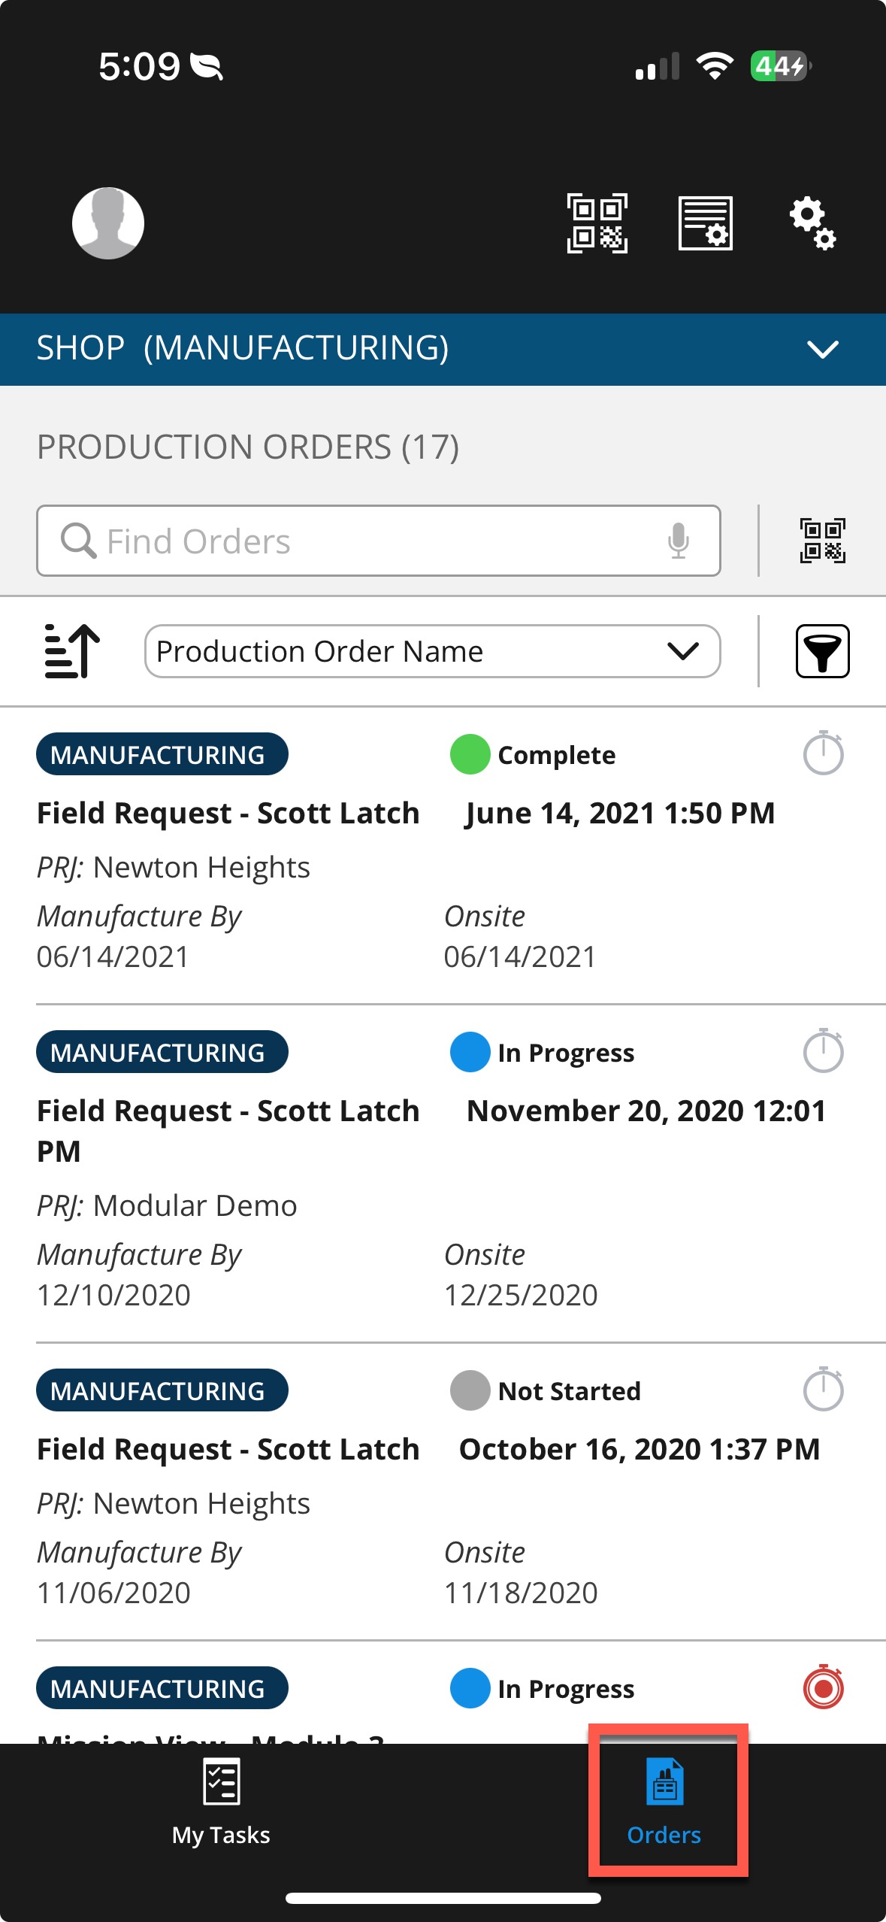
Task: Select the Orders tab
Action: click(x=664, y=1802)
